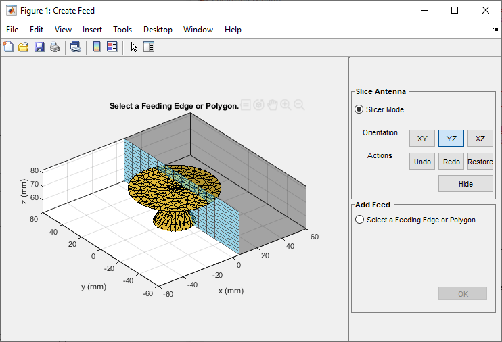502x342 pixels.
Task: Open the Tools menu
Action: (x=122, y=30)
